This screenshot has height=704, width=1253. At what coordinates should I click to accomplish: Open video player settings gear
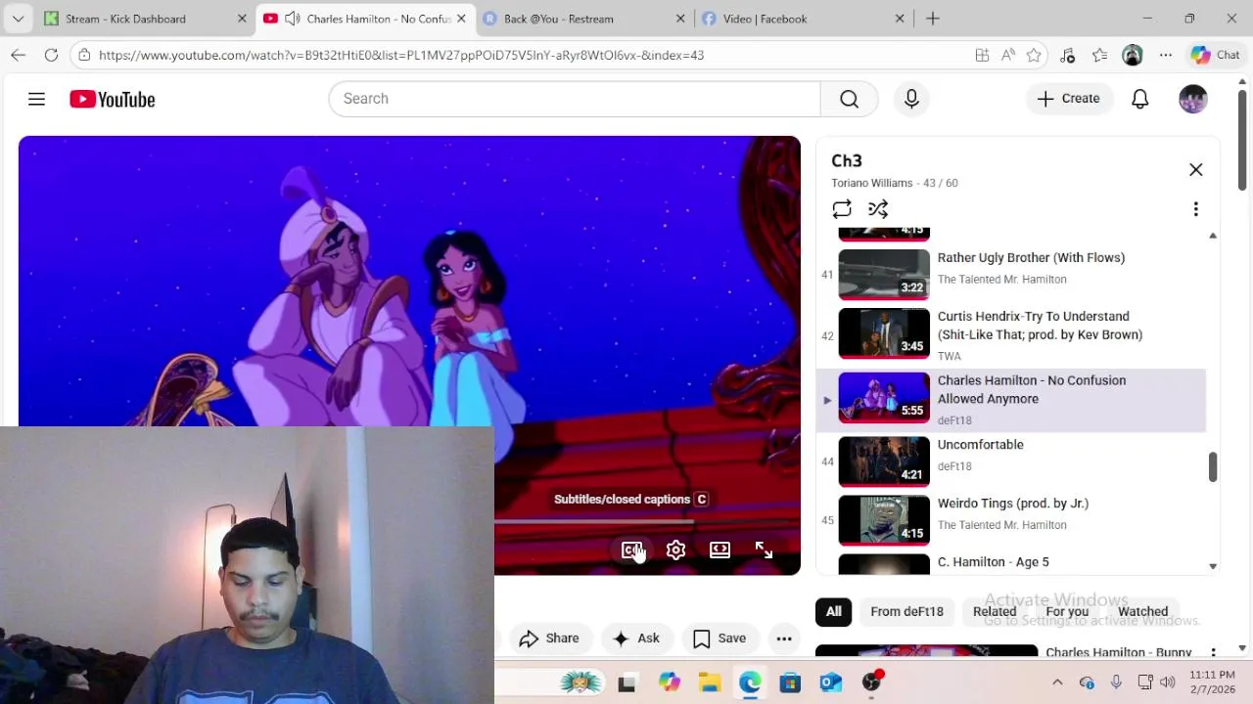[675, 550]
